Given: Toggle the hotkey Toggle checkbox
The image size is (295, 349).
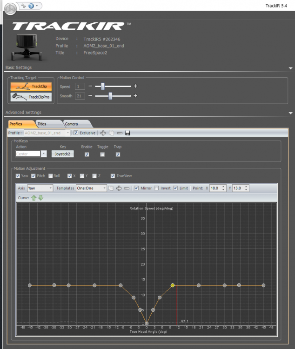Looking at the screenshot, I should coord(102,154).
